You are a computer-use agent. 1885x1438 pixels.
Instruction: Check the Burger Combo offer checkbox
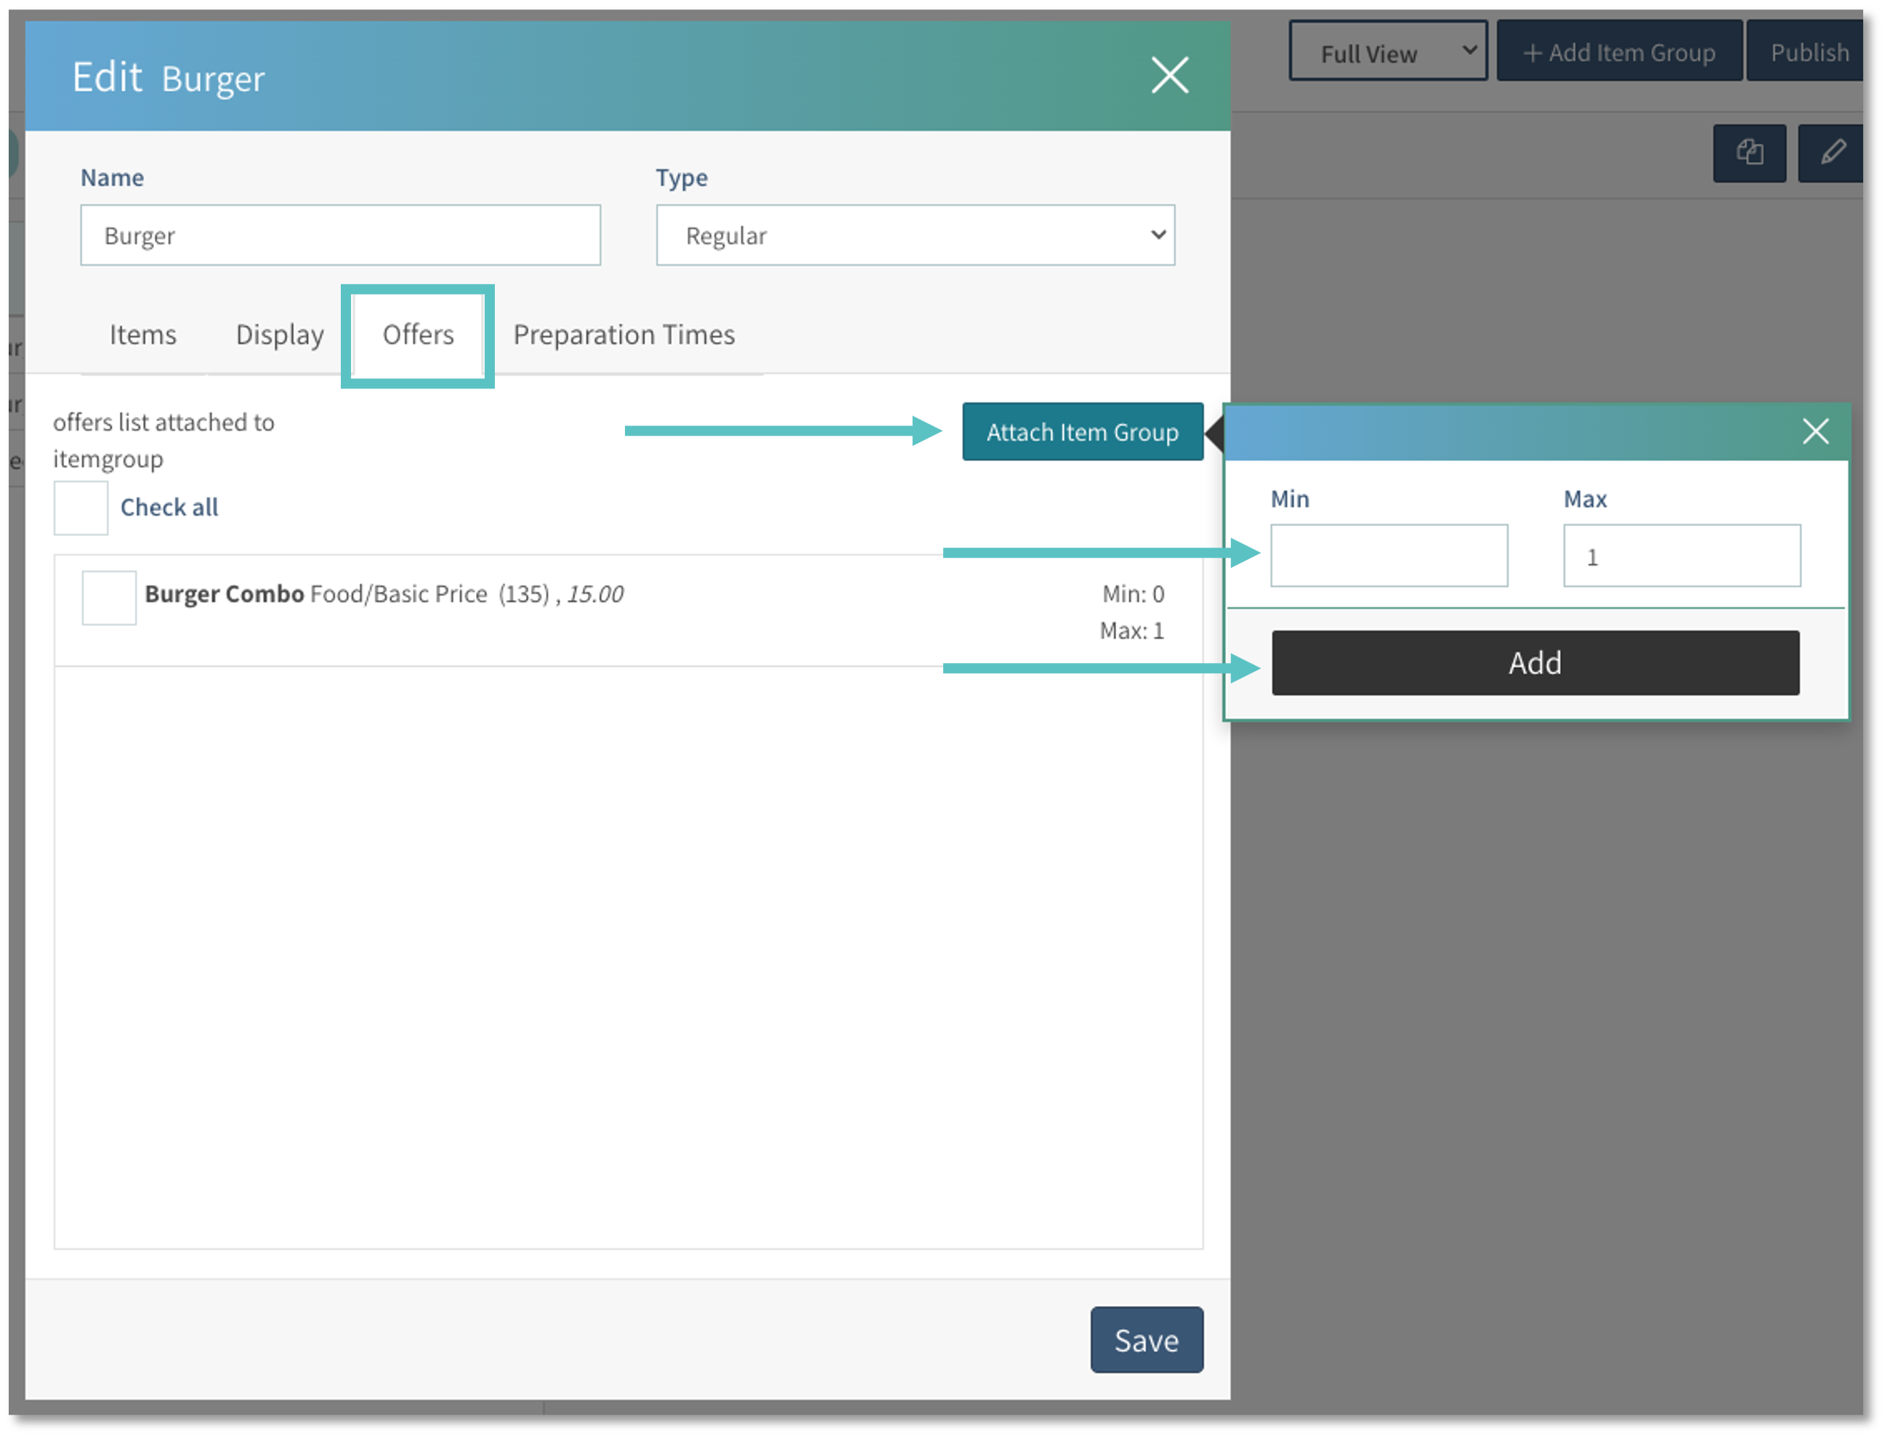click(108, 596)
